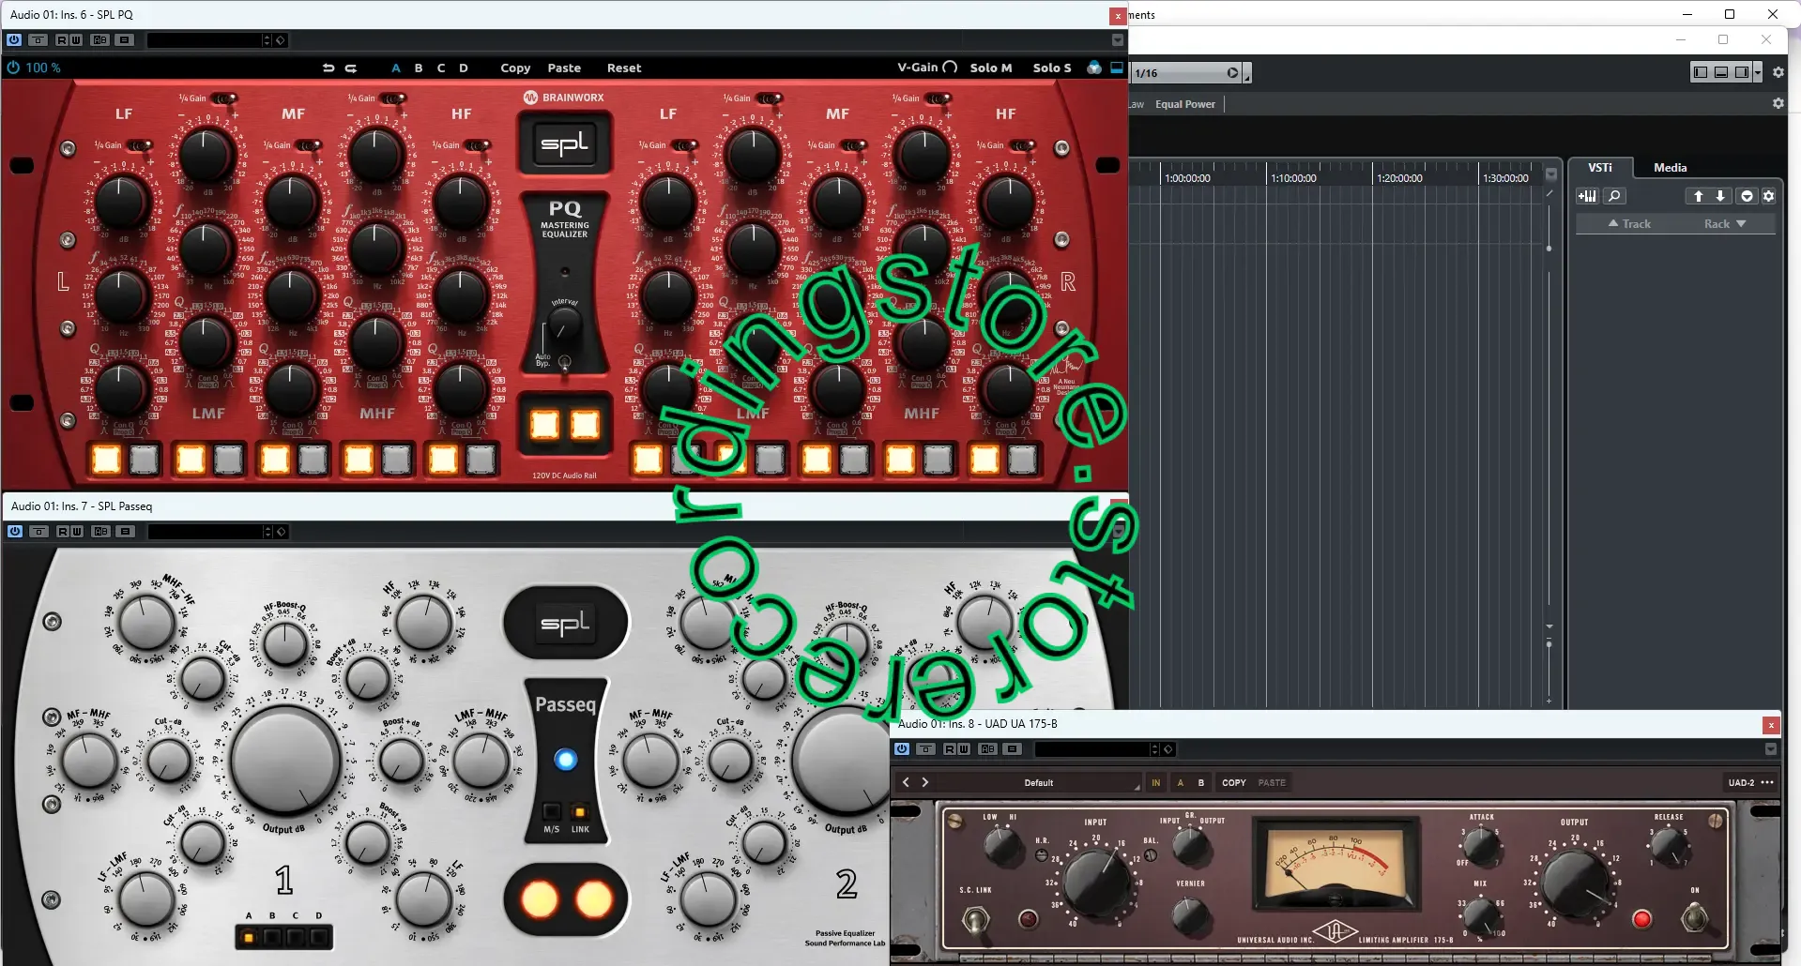Click the Auto Bypass Interval knob on PQ
1801x966 pixels.
tap(563, 326)
